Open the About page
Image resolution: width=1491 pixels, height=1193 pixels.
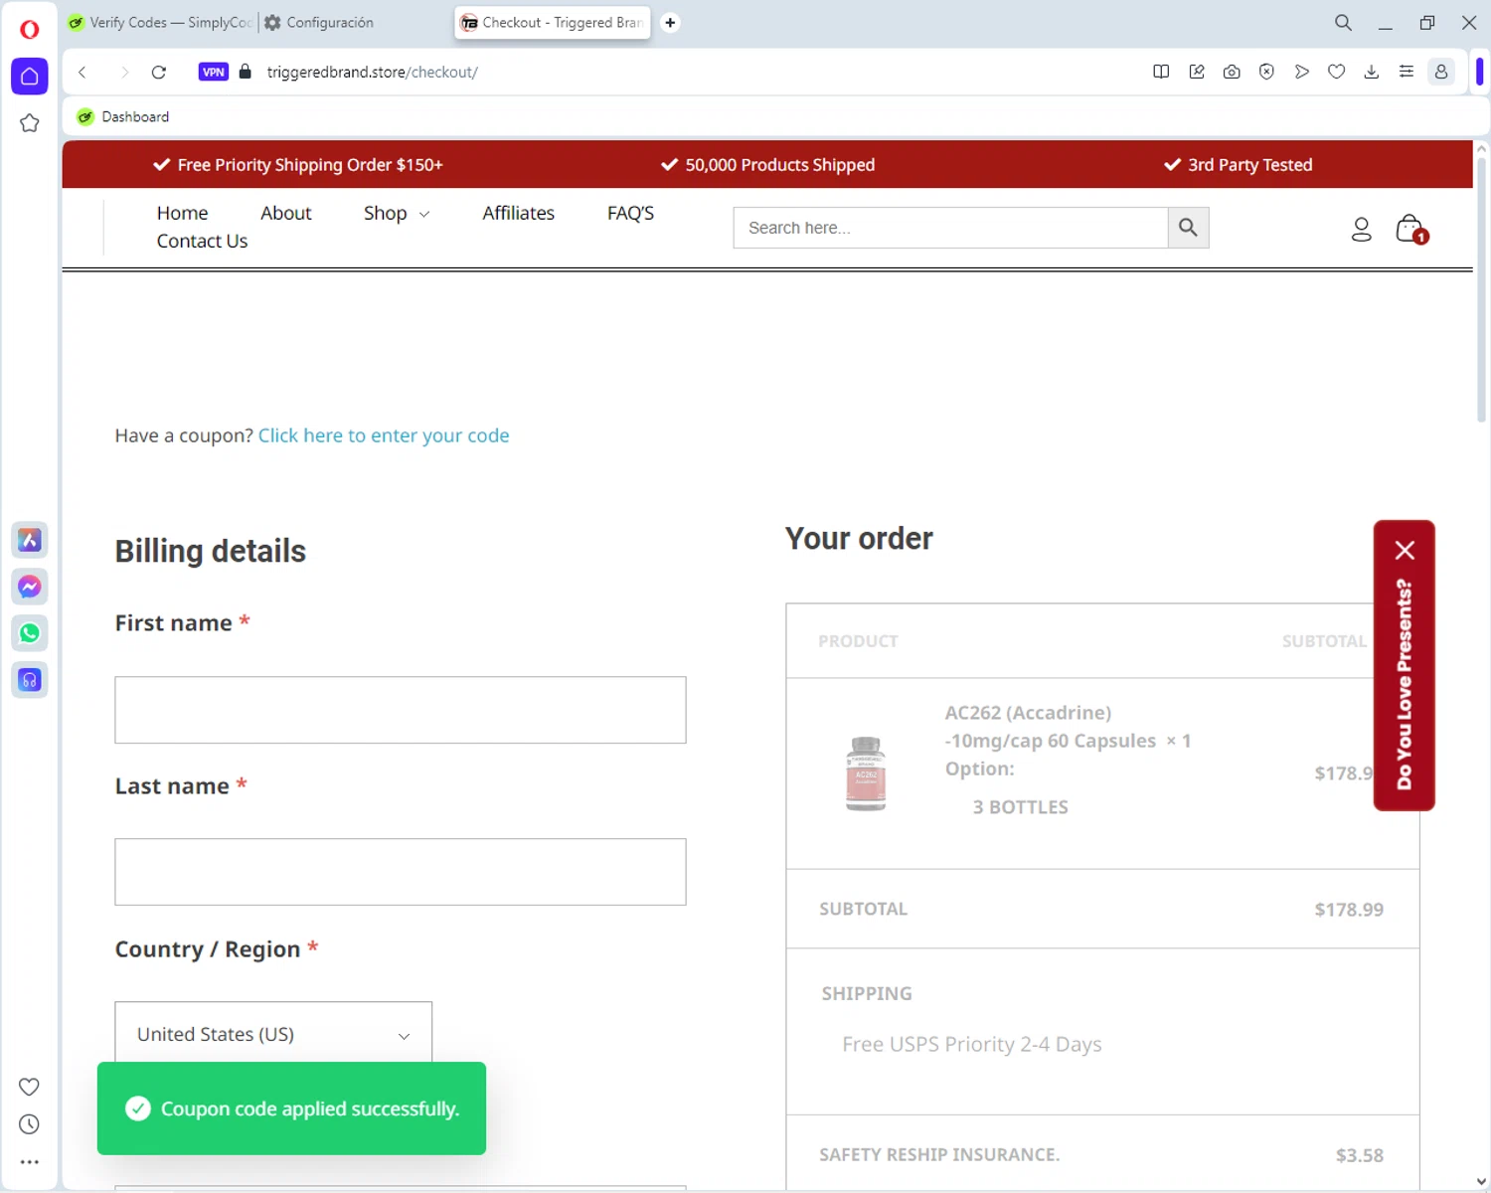pyautogui.click(x=286, y=213)
